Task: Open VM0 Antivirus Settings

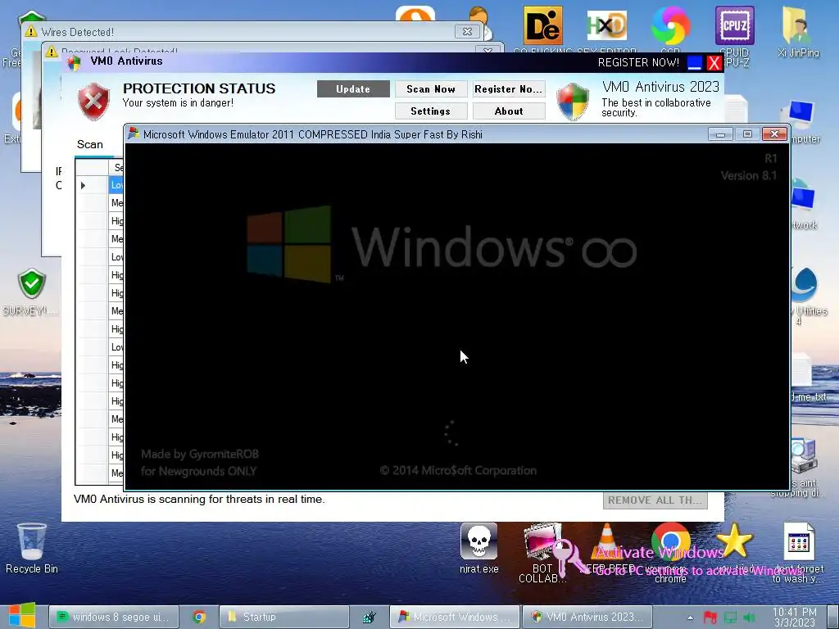Action: [x=431, y=111]
